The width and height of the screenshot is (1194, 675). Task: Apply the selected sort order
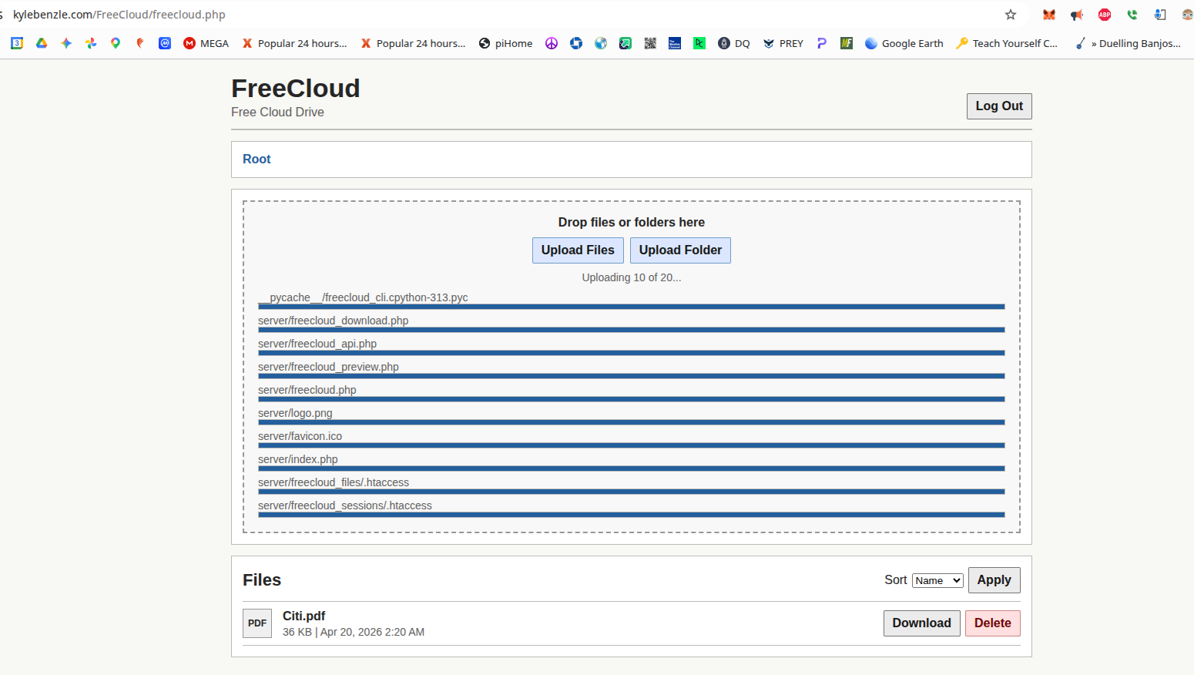[x=994, y=579]
